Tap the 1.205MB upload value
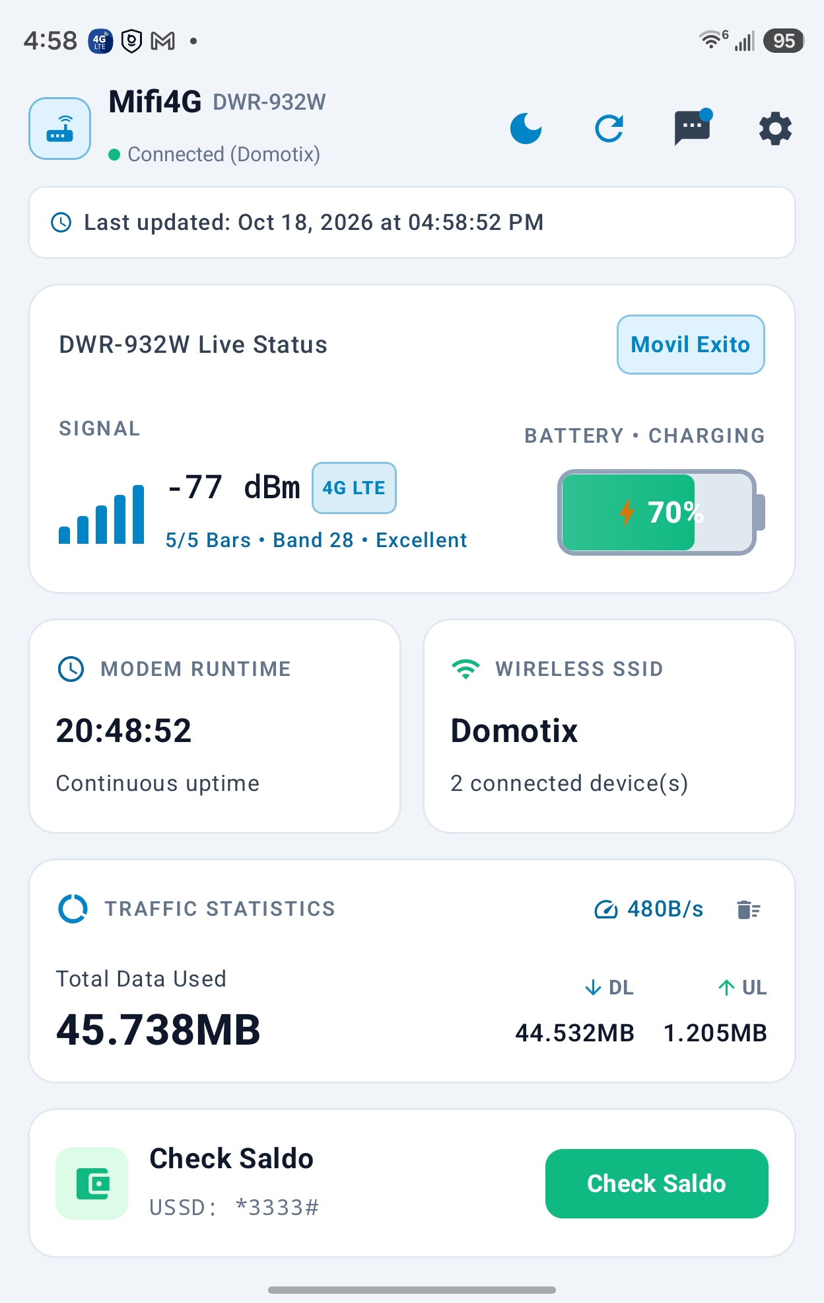The height and width of the screenshot is (1303, 824). 715,1033
